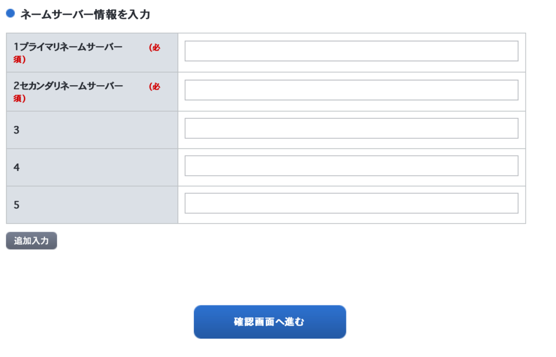Click wrapped red 須) under primary label
The height and width of the screenshot is (357, 556).
pos(20,59)
